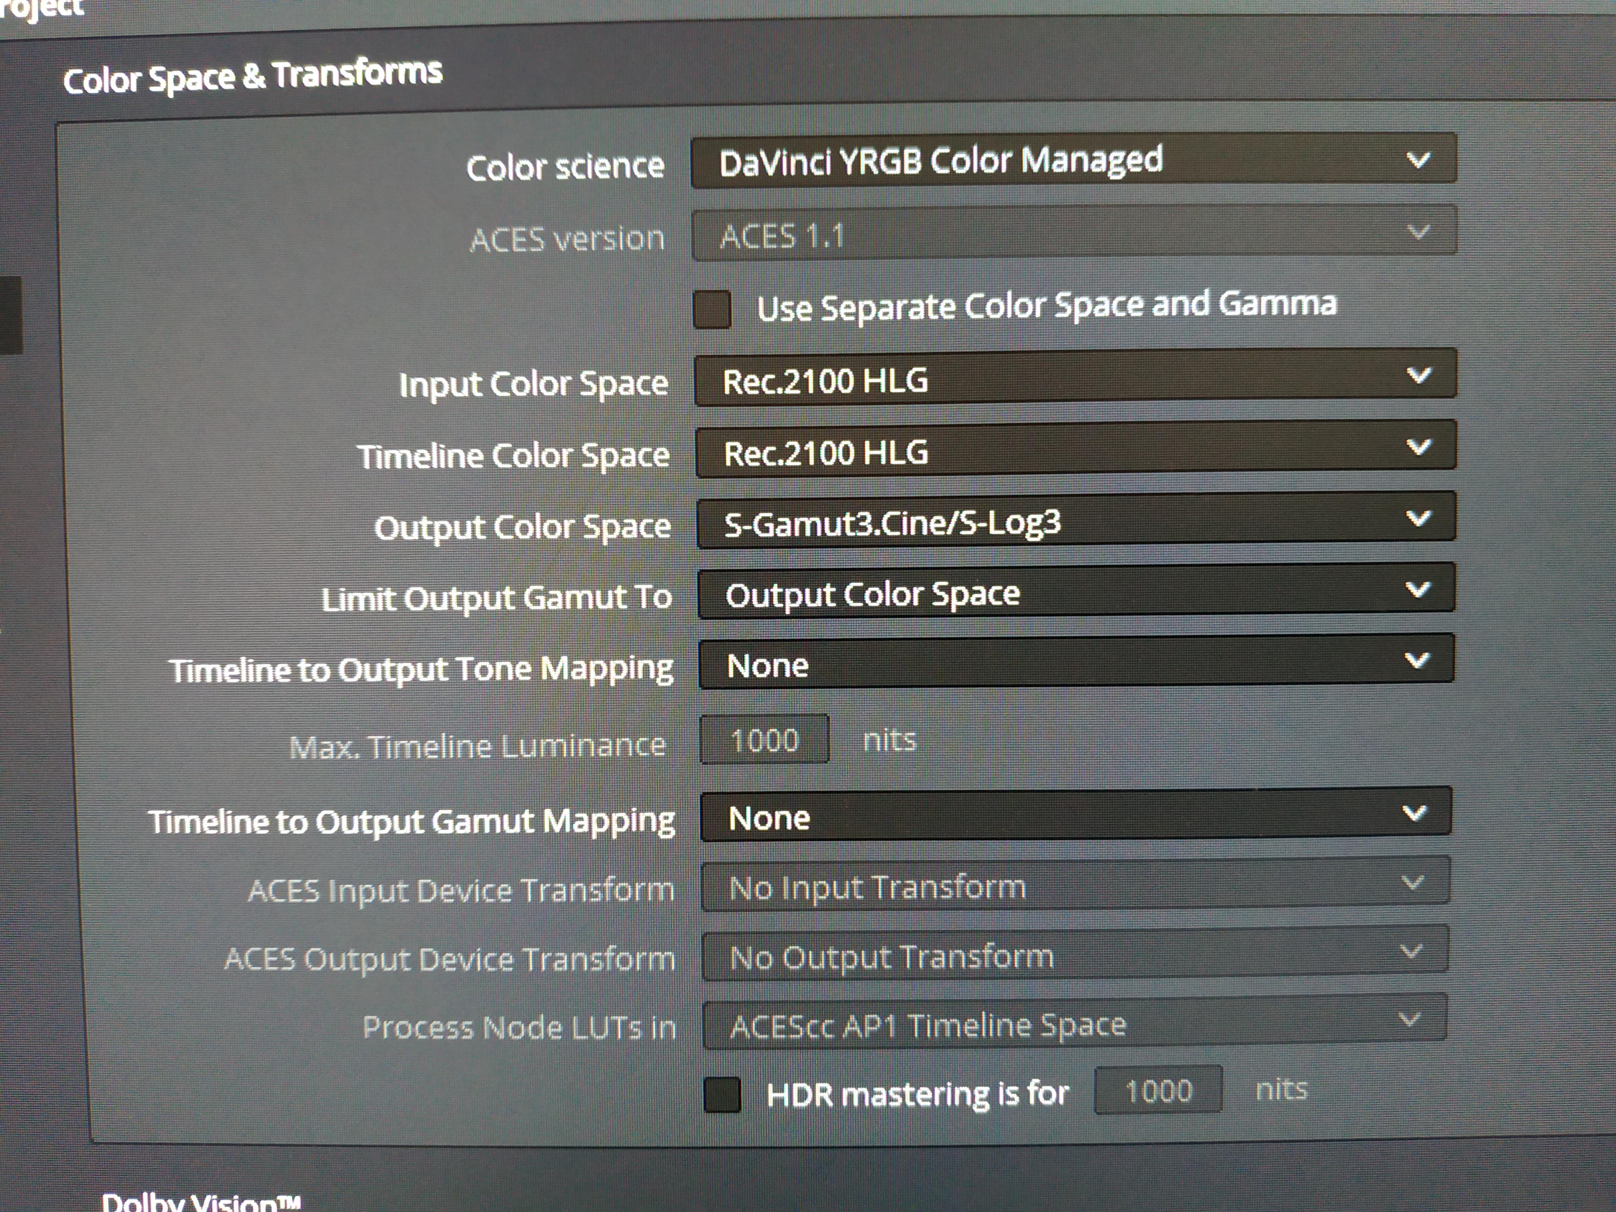
Task: Open Timeline Color Space Rec.2100 HLG dropdown
Action: pyautogui.click(x=1075, y=450)
